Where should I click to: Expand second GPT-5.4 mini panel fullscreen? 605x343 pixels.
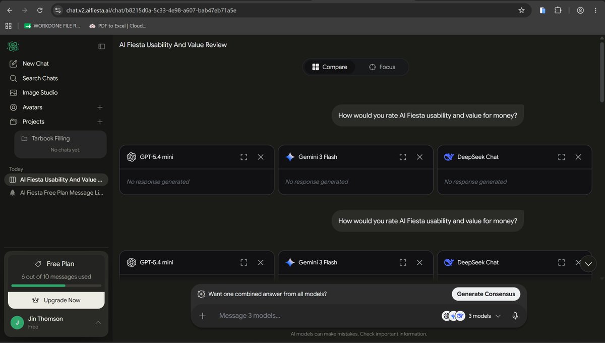pos(244,262)
